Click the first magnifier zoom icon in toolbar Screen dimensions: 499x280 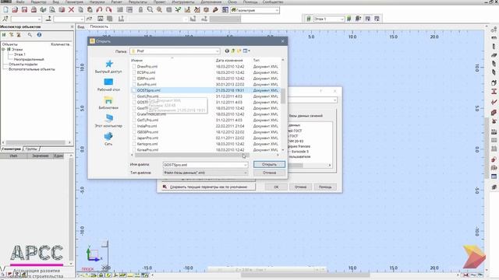[x=150, y=10]
